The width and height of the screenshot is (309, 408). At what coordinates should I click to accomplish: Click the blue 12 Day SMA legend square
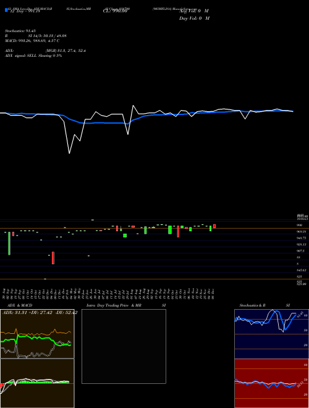[6, 11]
